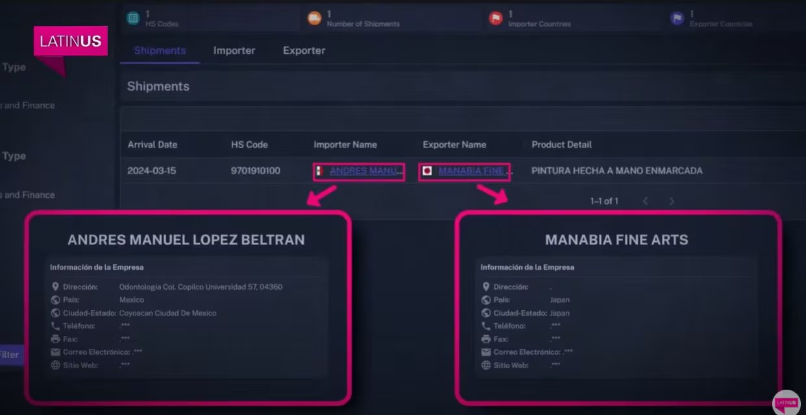Viewport: 806px width, 415px height.
Task: Select the 9701910100 HS code cell
Action: tap(256, 171)
